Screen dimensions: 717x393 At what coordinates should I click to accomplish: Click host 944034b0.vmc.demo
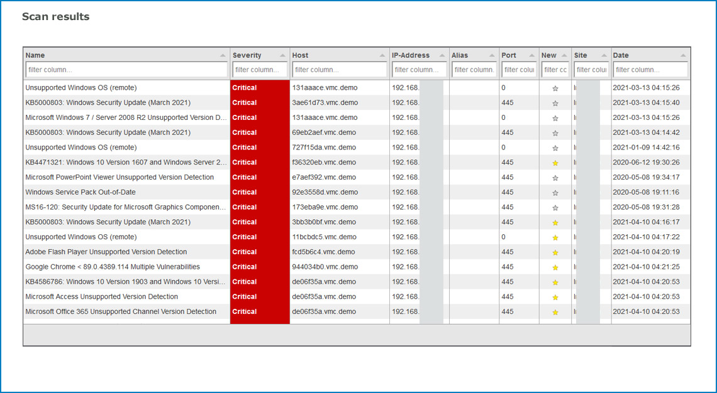tap(325, 267)
